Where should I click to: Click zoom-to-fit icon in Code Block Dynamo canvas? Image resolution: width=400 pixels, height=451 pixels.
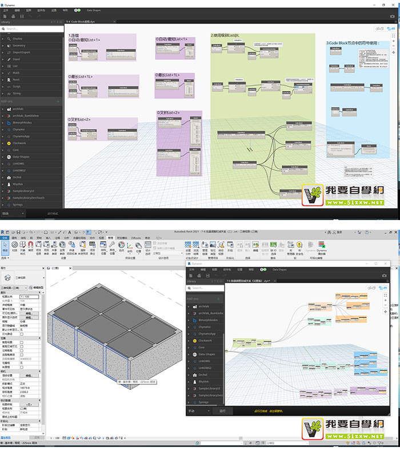click(393, 36)
